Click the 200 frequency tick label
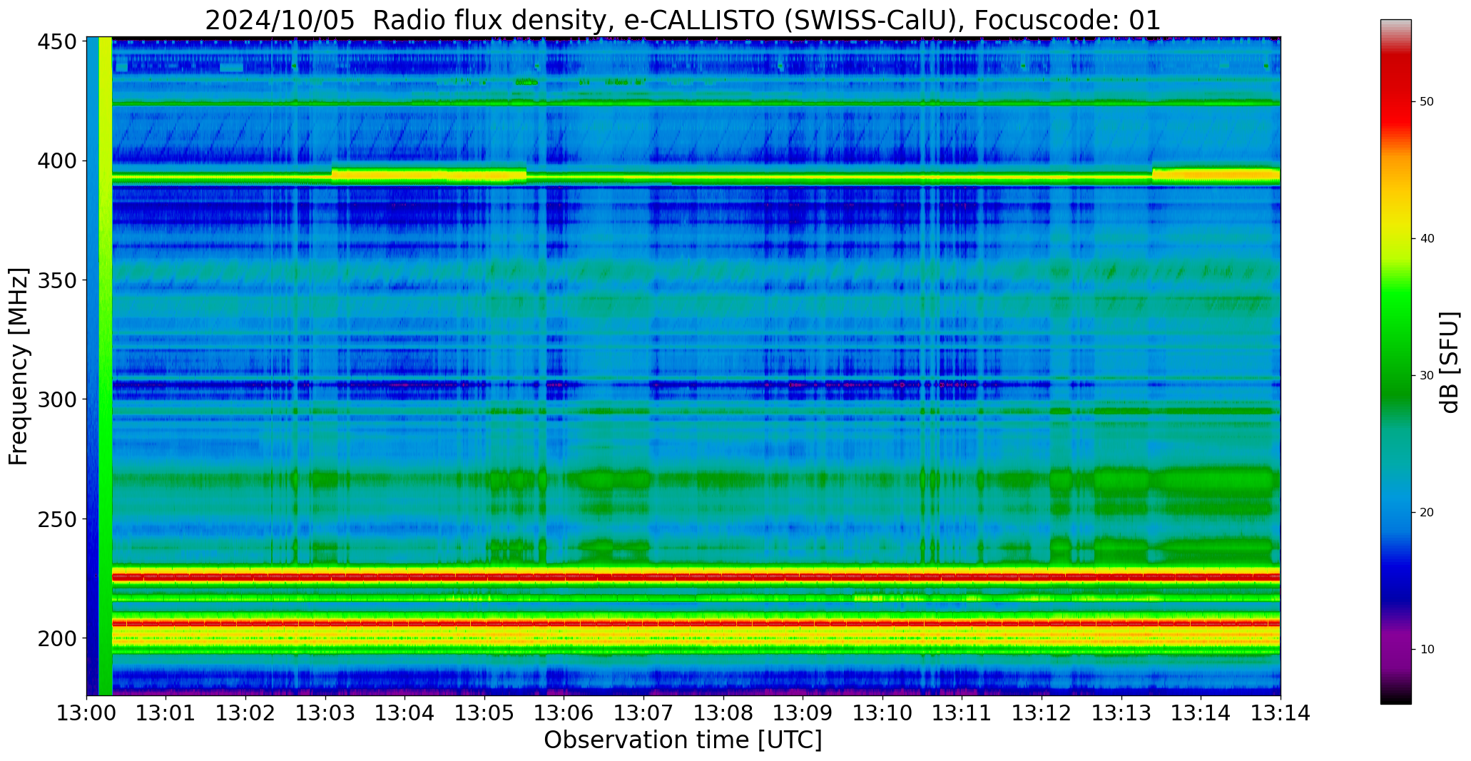 pos(57,638)
